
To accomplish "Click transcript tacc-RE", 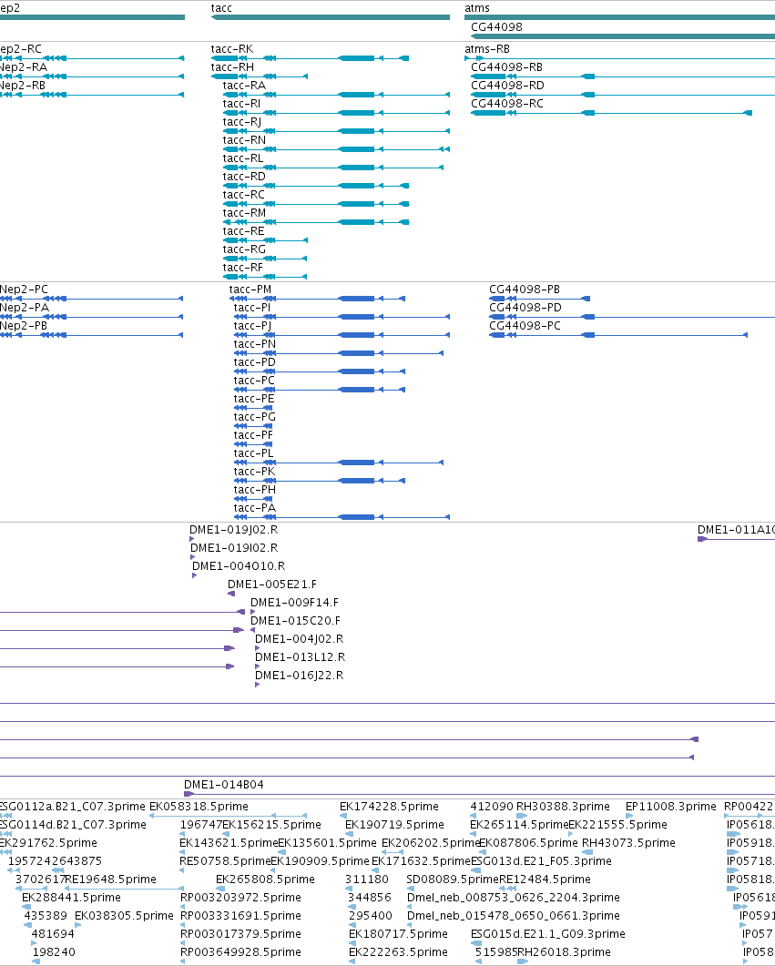I will click(x=266, y=240).
